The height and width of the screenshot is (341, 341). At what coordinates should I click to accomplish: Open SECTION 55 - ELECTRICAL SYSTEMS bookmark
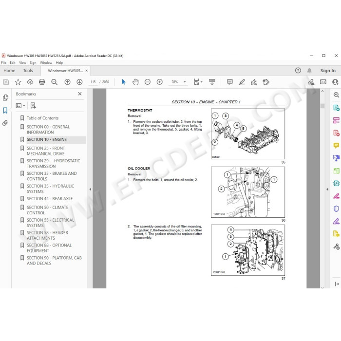[x=51, y=223]
